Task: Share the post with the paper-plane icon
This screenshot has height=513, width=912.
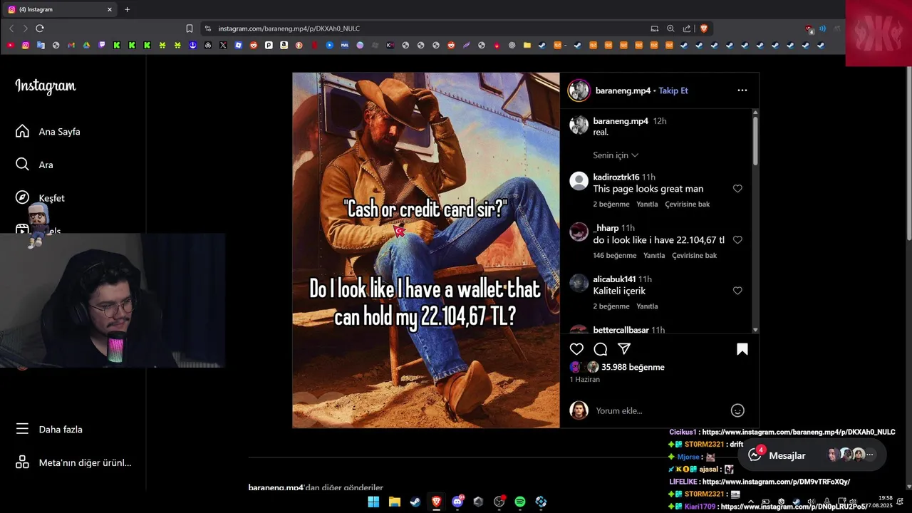Action: pyautogui.click(x=624, y=349)
